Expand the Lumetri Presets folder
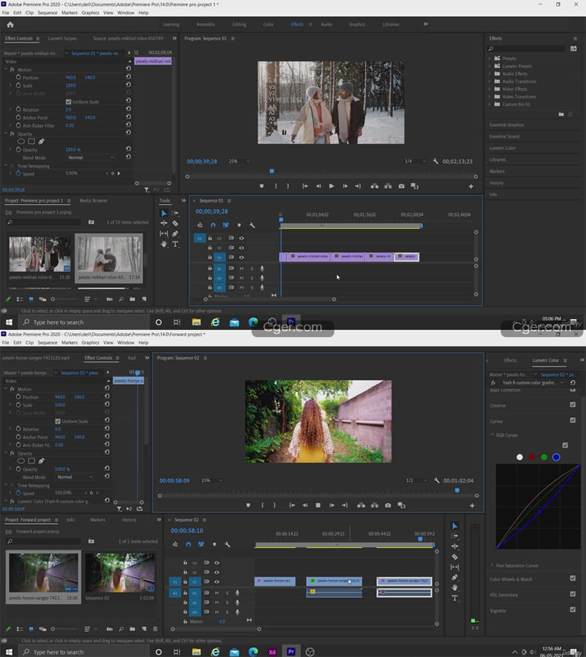 tap(489, 66)
